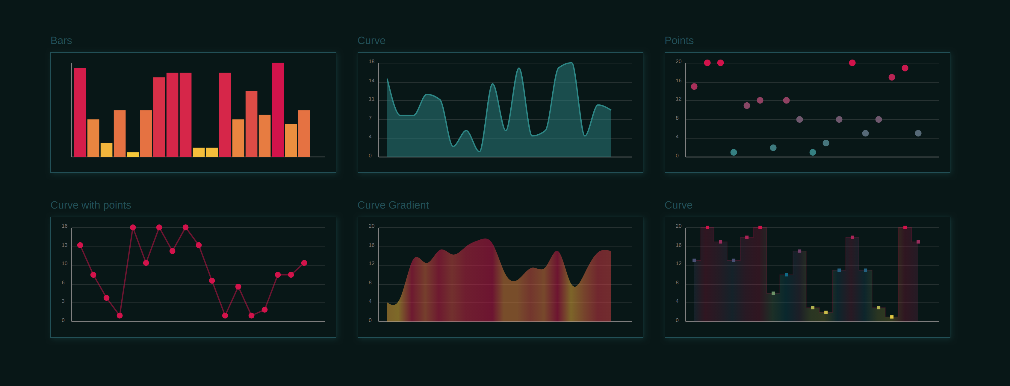Click last data point of Curve with points line
Screen dimensions: 1010x386
304,263
